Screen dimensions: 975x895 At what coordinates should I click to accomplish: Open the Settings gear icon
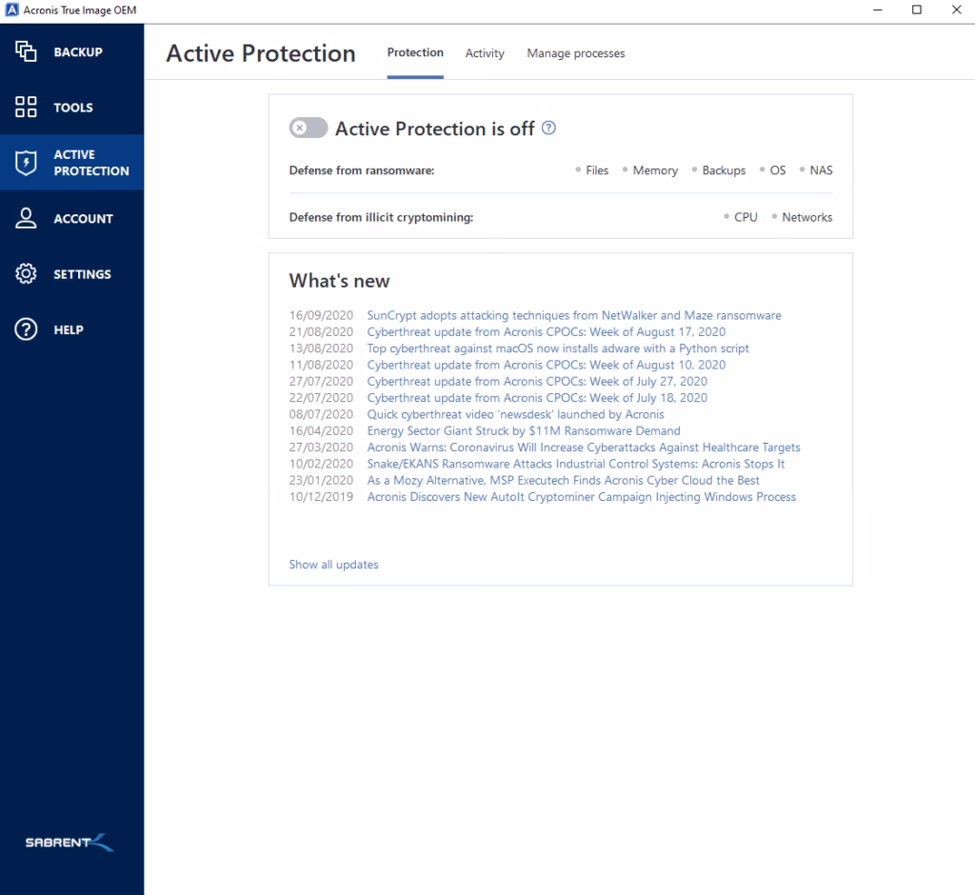click(26, 273)
